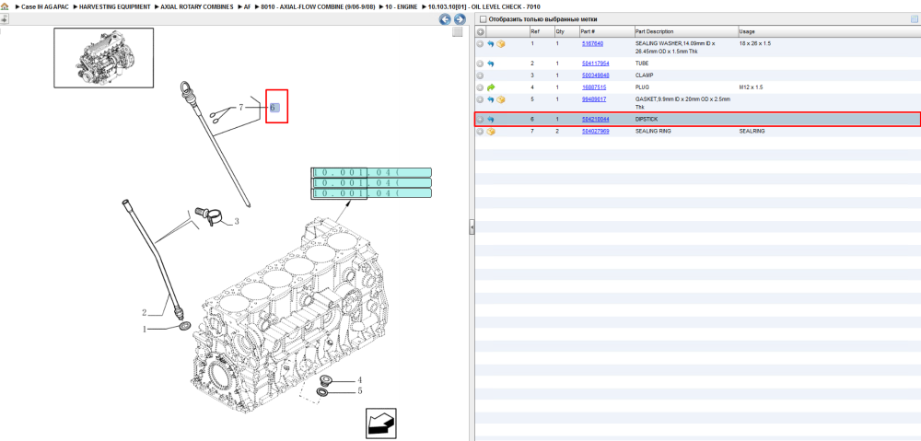Image resolution: width=921 pixels, height=441 pixels.
Task: Click blue replacement arrow on TUBE row
Action: [x=491, y=64]
